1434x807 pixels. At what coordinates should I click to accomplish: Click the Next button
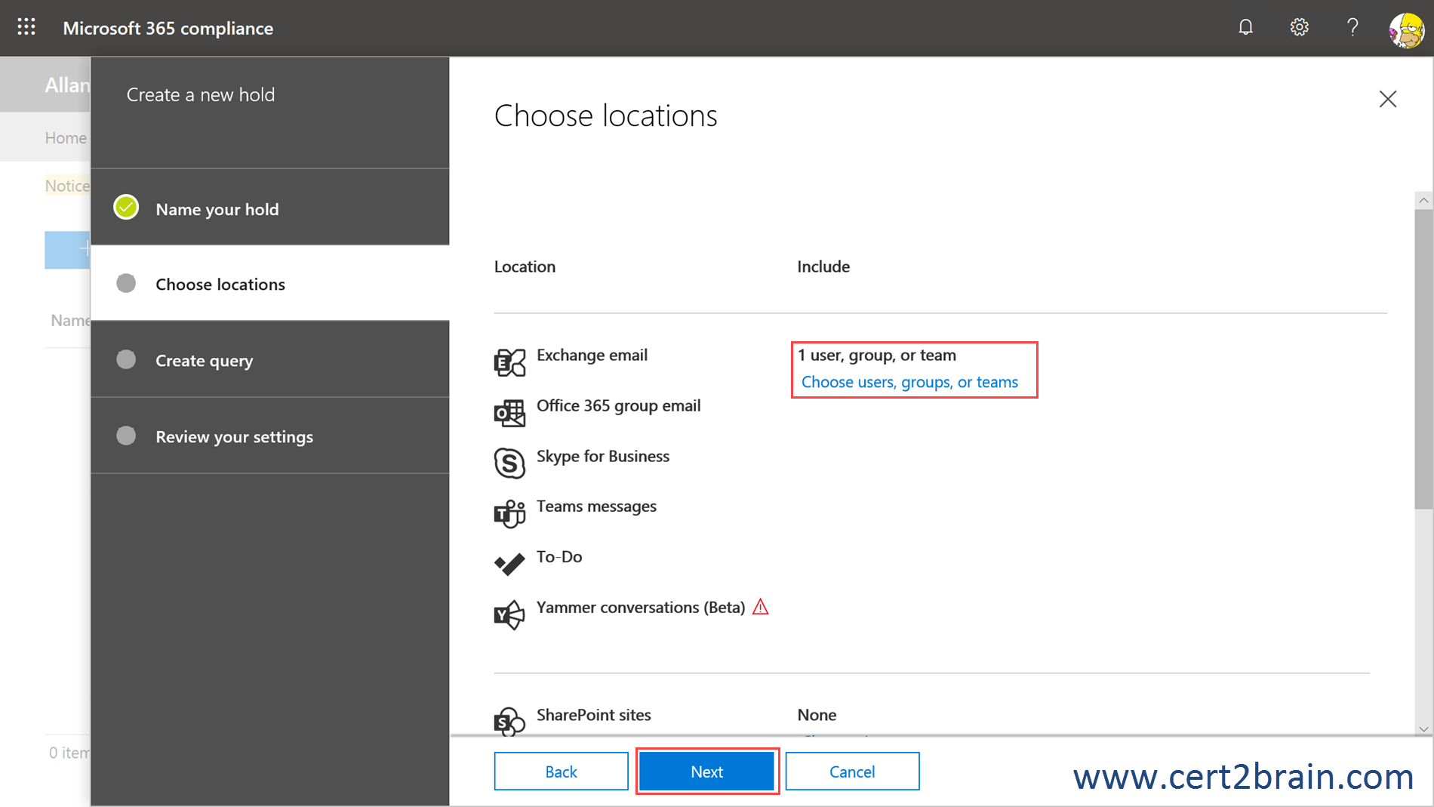(x=707, y=771)
